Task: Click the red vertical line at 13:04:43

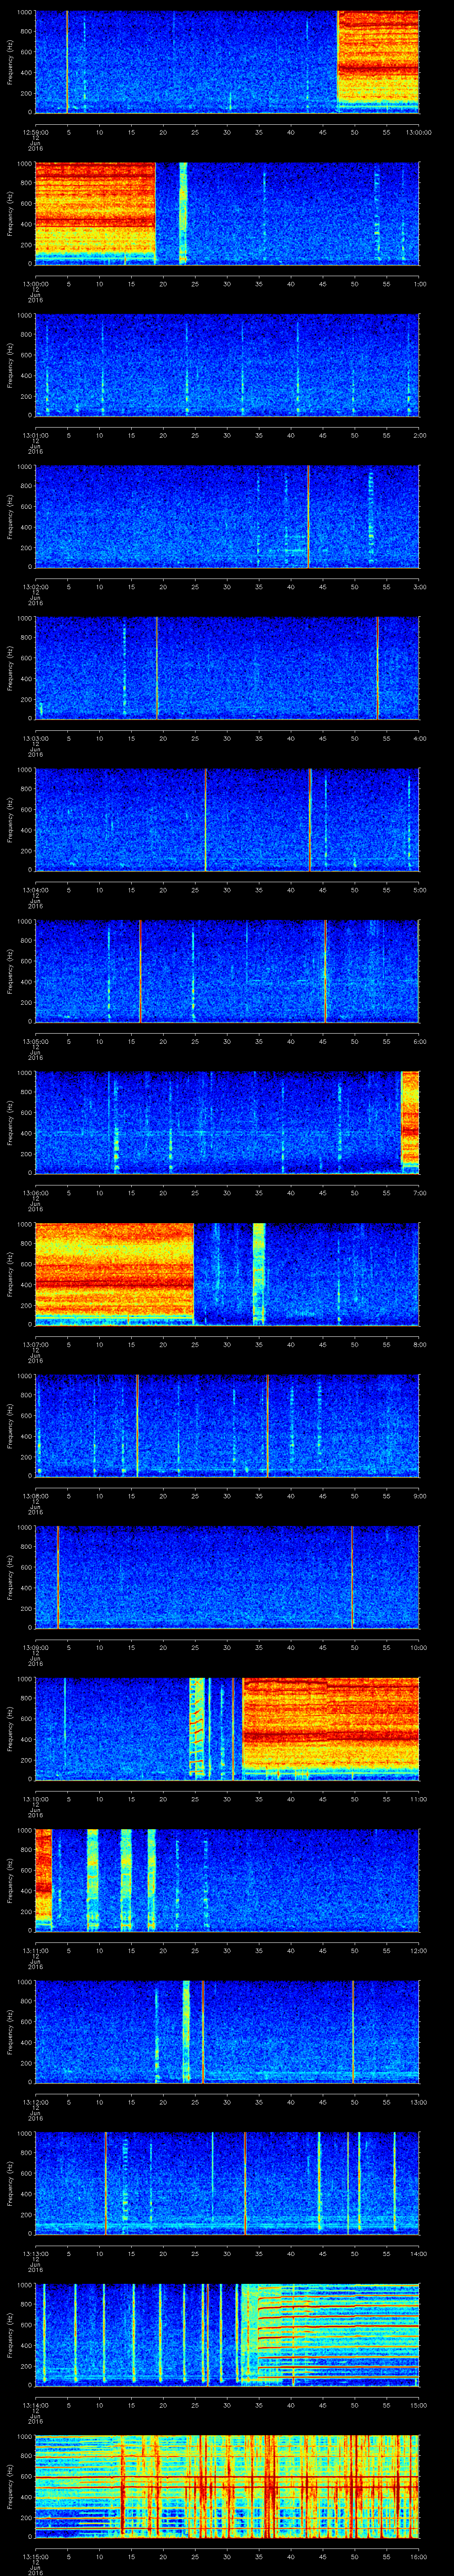Action: click(310, 819)
